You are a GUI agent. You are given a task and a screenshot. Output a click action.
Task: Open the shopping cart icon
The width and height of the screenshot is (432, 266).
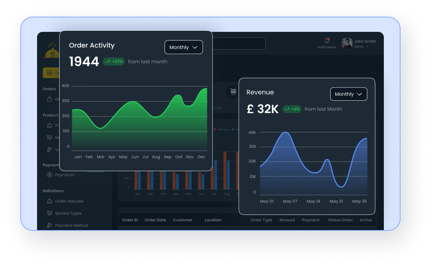233,92
